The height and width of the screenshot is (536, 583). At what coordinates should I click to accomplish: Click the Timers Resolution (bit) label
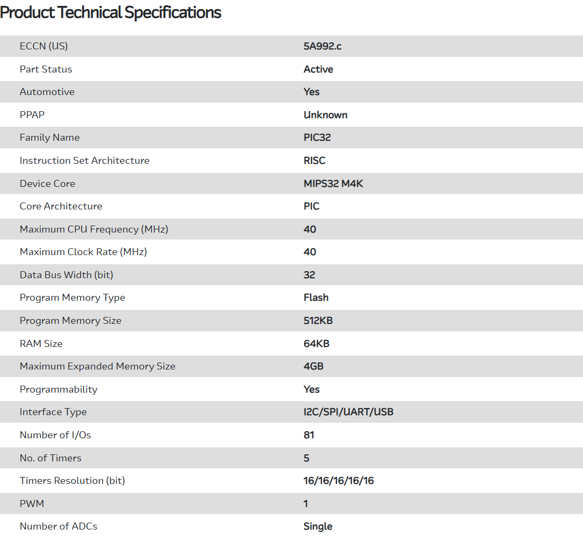pos(72,481)
